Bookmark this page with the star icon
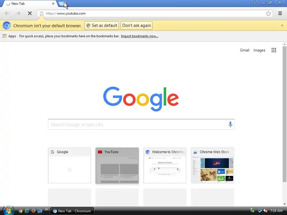Screen dimensions: 287x215 pos(268,13)
